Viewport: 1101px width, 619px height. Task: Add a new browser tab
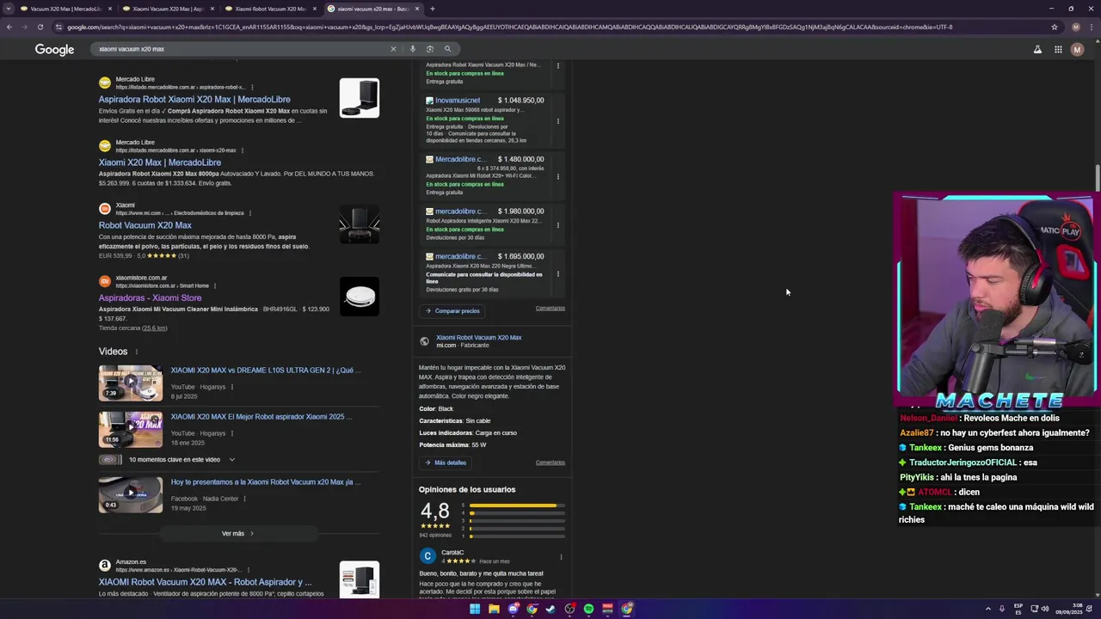(432, 9)
